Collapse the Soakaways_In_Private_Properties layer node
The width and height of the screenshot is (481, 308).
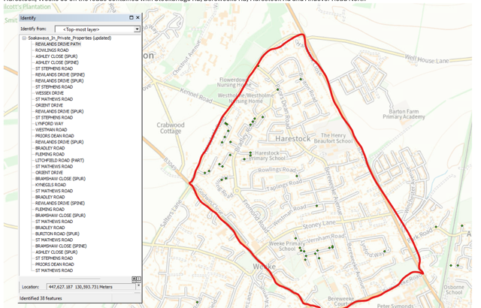click(x=24, y=38)
